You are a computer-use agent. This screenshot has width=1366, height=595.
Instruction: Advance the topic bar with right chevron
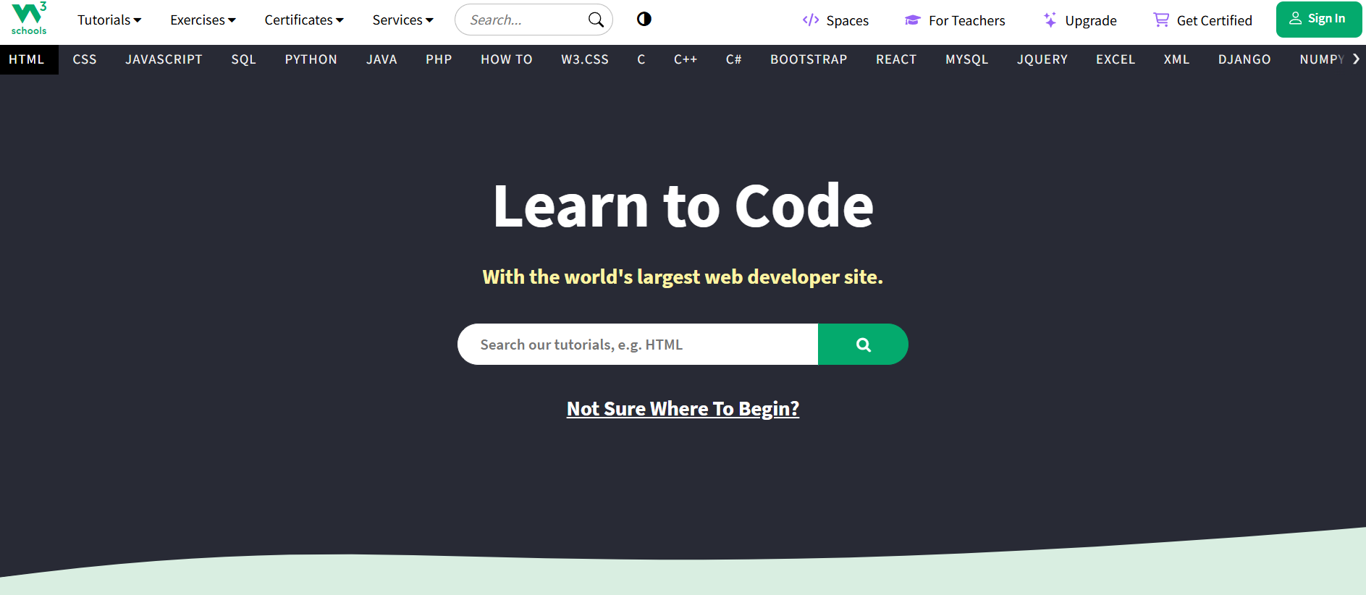tap(1356, 59)
